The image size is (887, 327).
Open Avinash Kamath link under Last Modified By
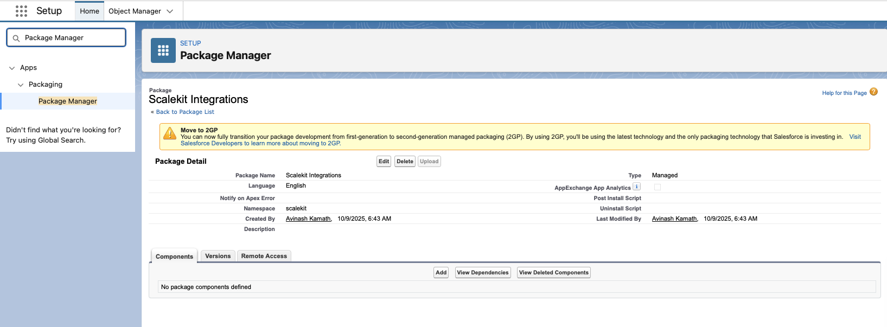point(675,219)
